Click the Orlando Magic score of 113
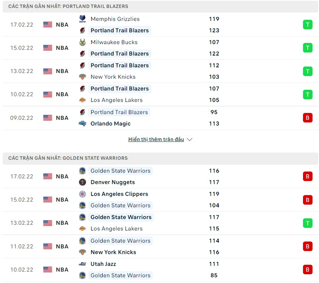 point(214,124)
